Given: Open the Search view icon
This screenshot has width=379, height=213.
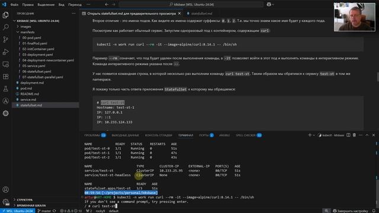Looking at the screenshot, I should (x=5, y=27).
